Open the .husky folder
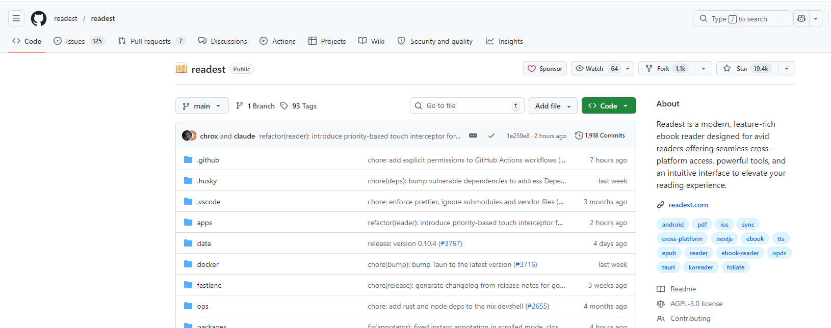The height and width of the screenshot is (328, 831). coord(207,181)
